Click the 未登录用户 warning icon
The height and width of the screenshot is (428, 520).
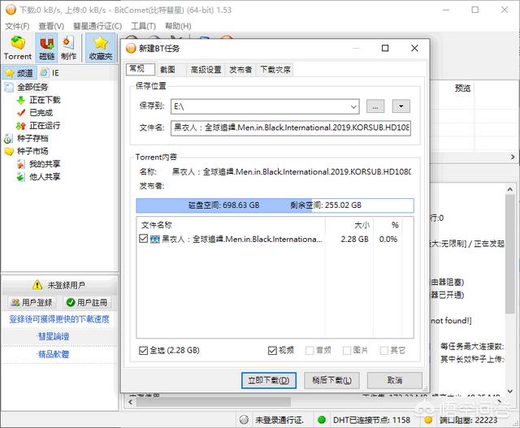pyautogui.click(x=37, y=284)
